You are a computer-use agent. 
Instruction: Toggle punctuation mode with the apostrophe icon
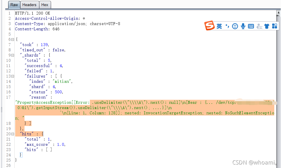227,26
